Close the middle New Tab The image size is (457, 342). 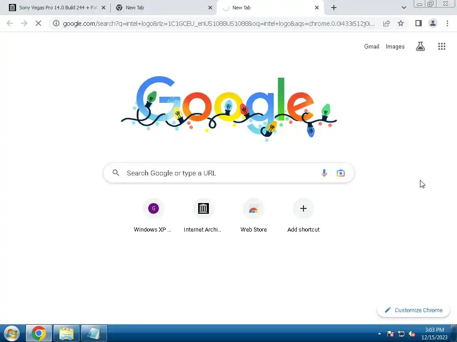tap(210, 8)
